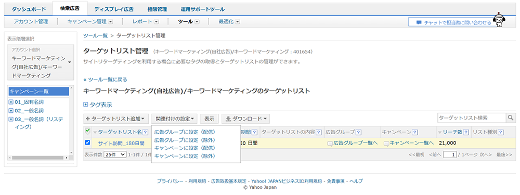
Task: Click the ターゲットリスト検索 search field
Action: click(x=471, y=118)
